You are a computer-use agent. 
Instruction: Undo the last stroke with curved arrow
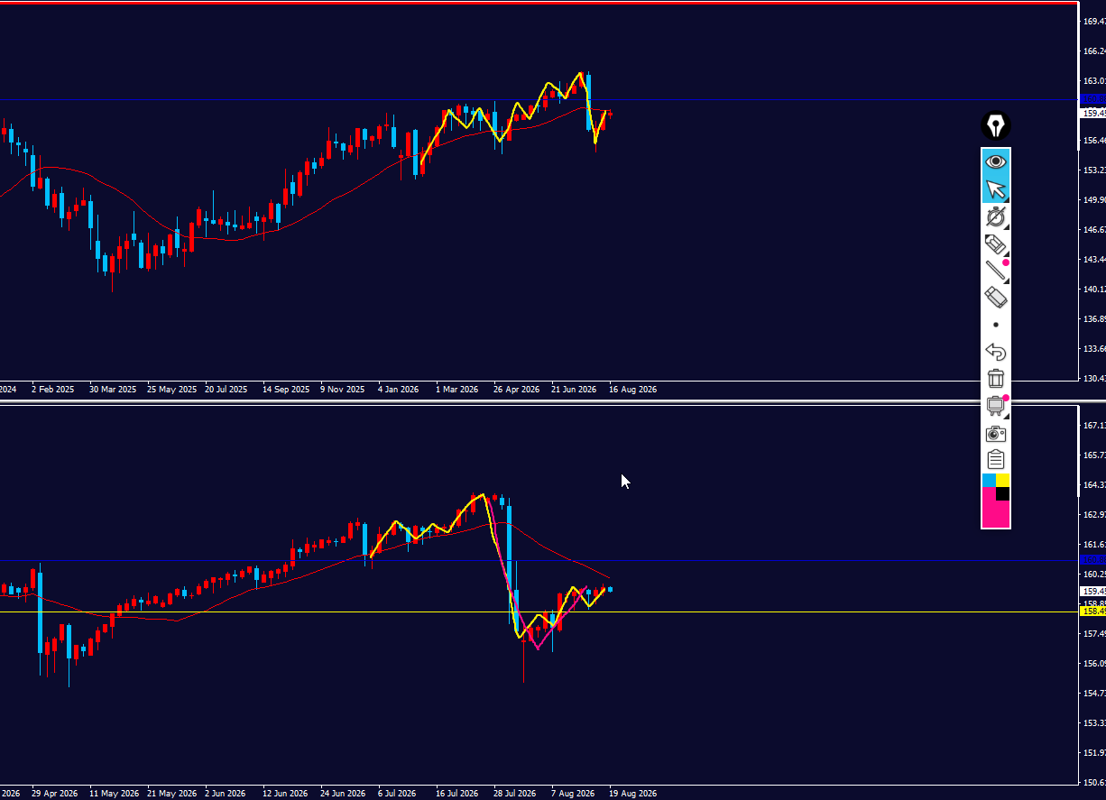point(996,352)
